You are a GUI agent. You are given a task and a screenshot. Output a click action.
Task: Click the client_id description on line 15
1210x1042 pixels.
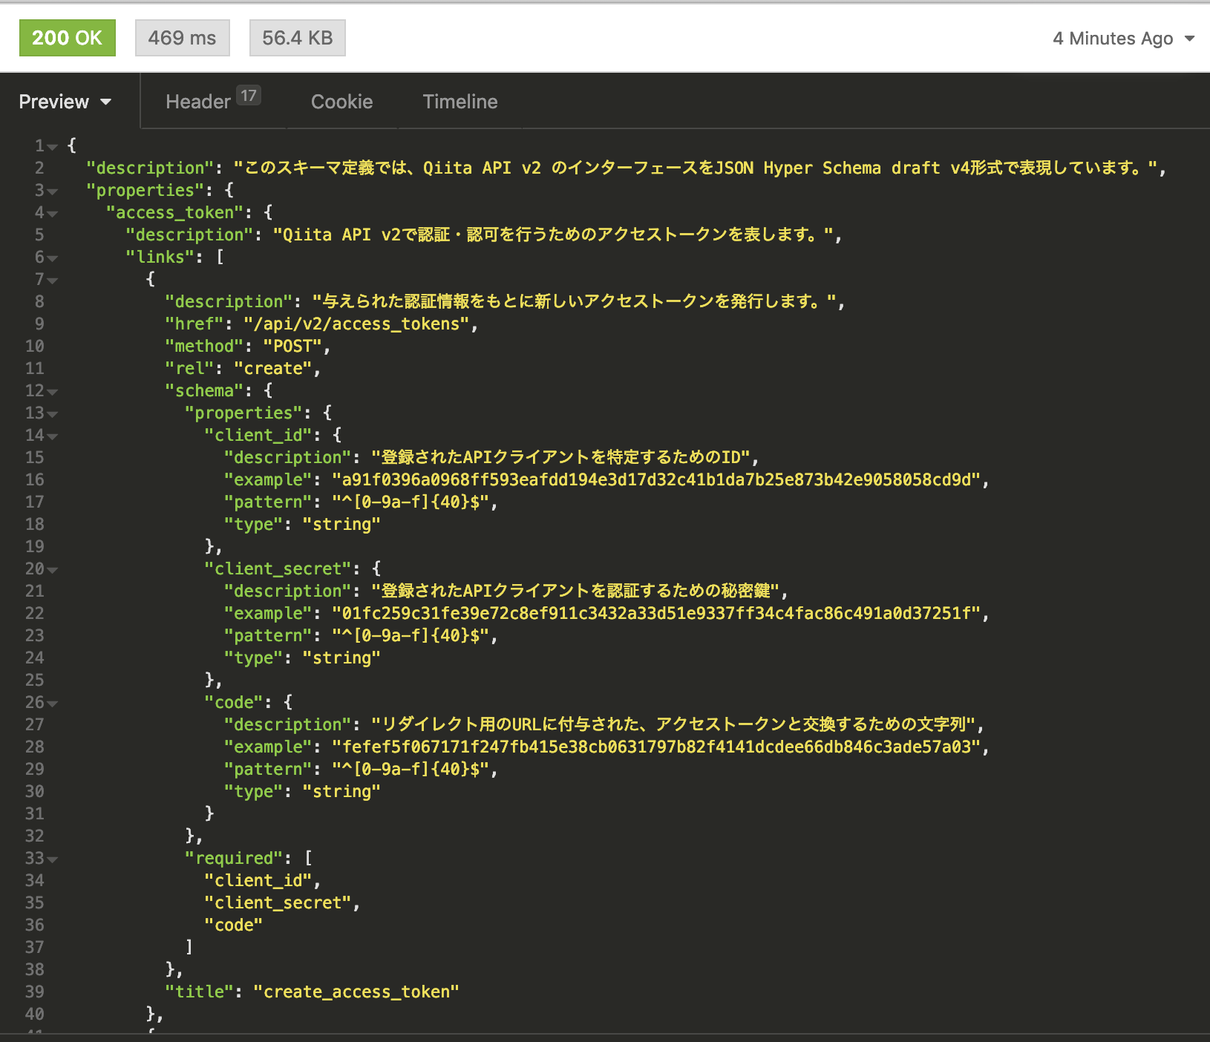(560, 458)
